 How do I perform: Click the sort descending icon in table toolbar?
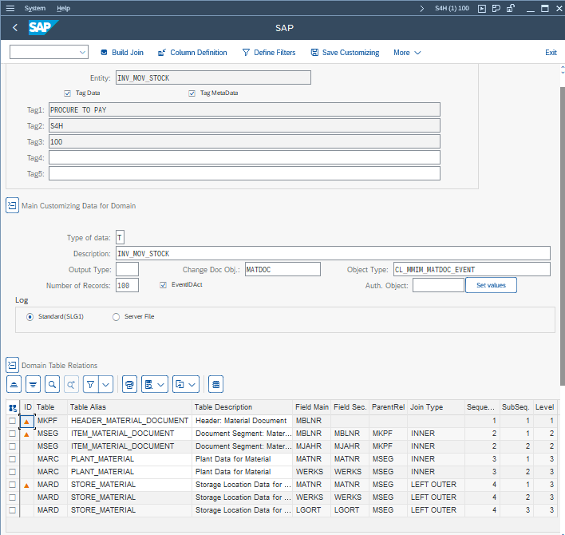33,384
